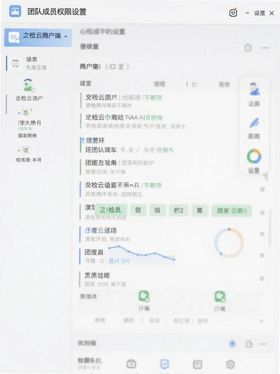Click the blue-orange donut progress ring
280x374 pixels.
[229, 242]
